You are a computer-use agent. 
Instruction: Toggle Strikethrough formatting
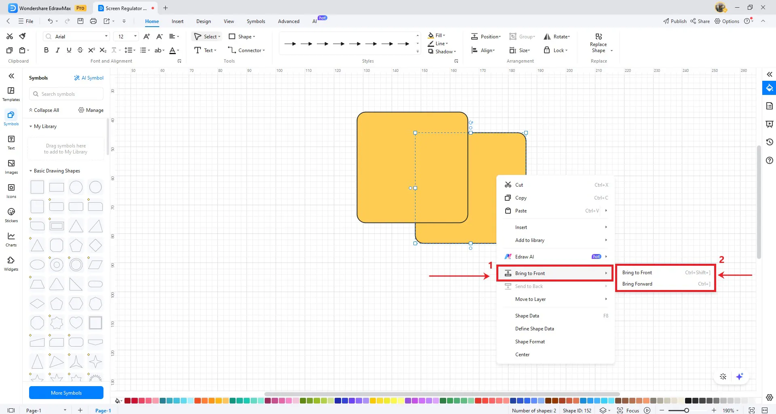(x=80, y=50)
